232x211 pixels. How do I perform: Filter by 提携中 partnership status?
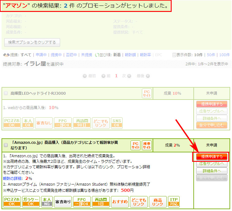[x=56, y=55]
